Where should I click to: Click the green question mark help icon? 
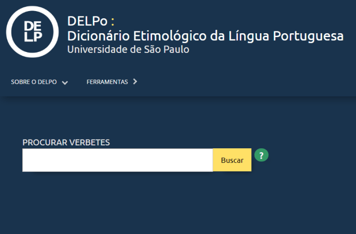tap(261, 156)
